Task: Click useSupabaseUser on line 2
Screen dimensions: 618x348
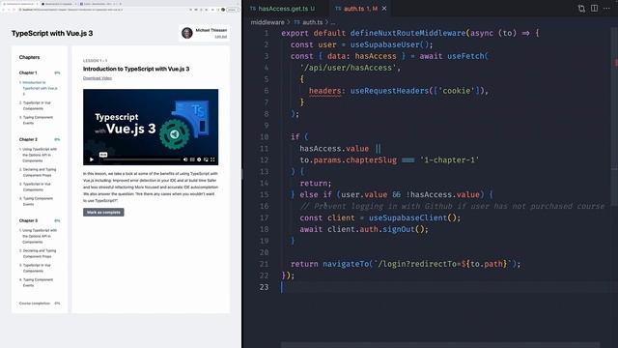Action: [x=384, y=44]
